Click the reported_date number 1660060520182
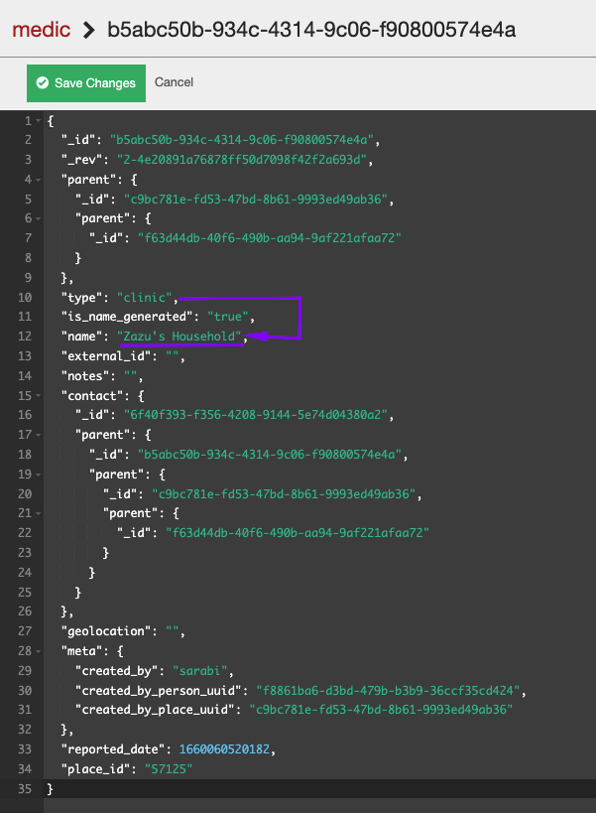Screen dimensions: 596x813 [x=224, y=749]
